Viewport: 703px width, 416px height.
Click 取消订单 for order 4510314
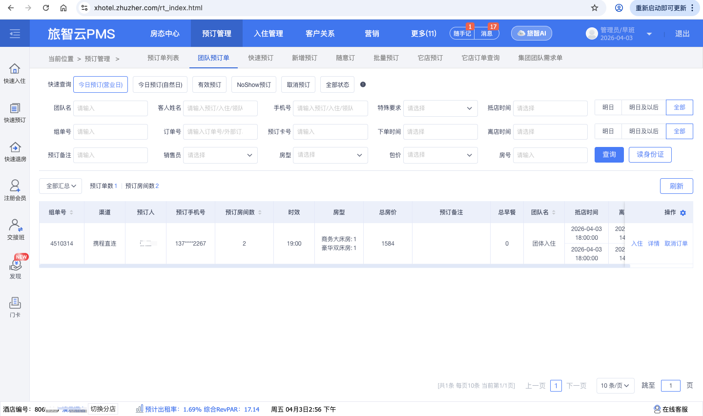pos(676,243)
